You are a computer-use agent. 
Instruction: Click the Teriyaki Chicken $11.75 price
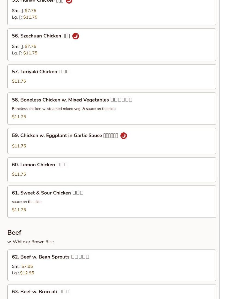coord(19,81)
